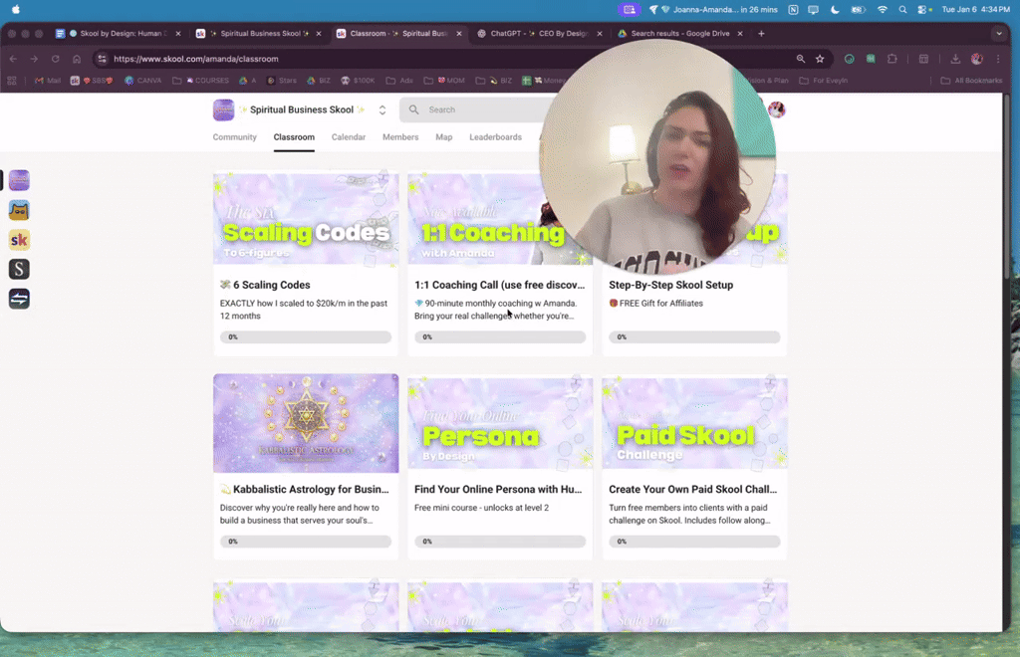Open the Chrome profile avatar
The width and height of the screenshot is (1020, 657).
point(976,59)
